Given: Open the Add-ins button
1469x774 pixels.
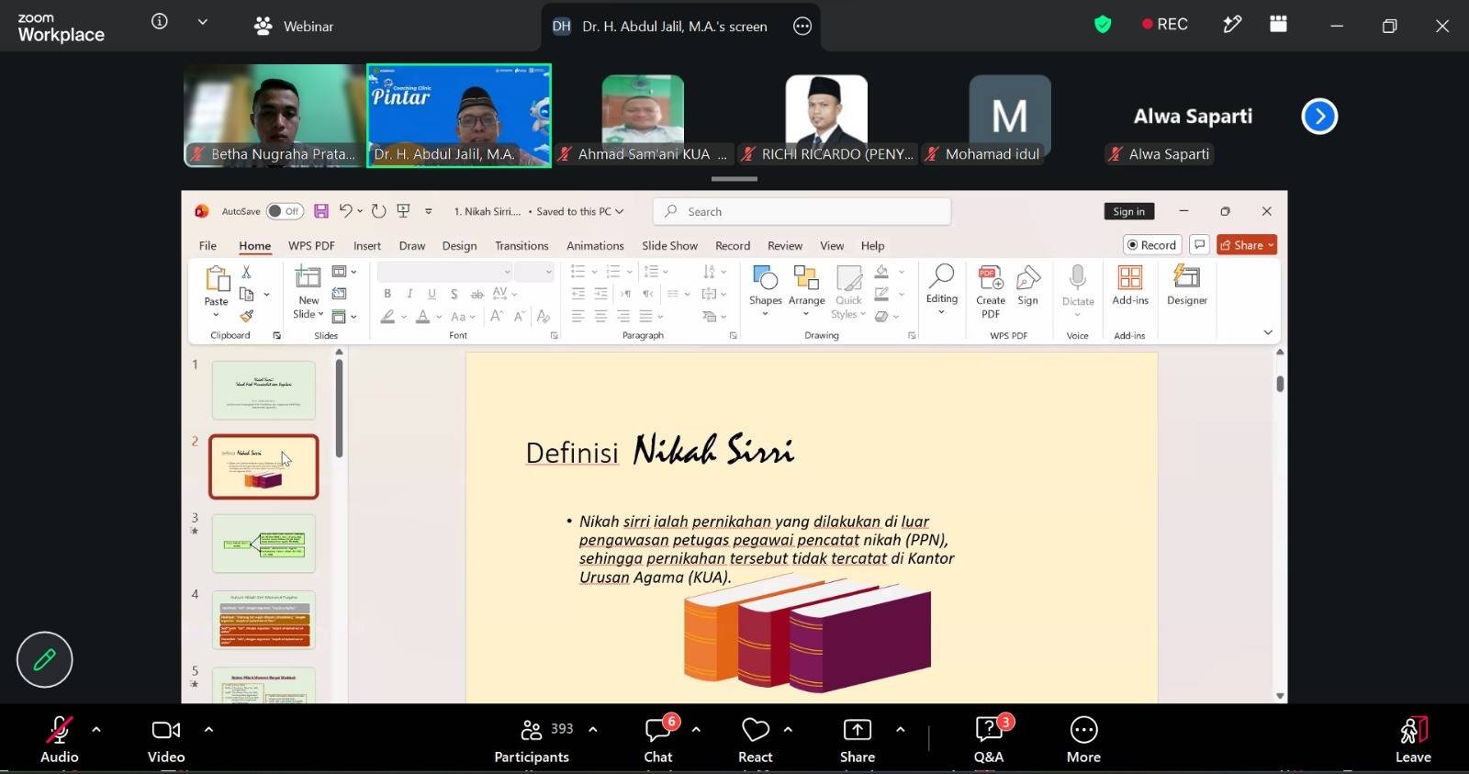Looking at the screenshot, I should (1130, 286).
